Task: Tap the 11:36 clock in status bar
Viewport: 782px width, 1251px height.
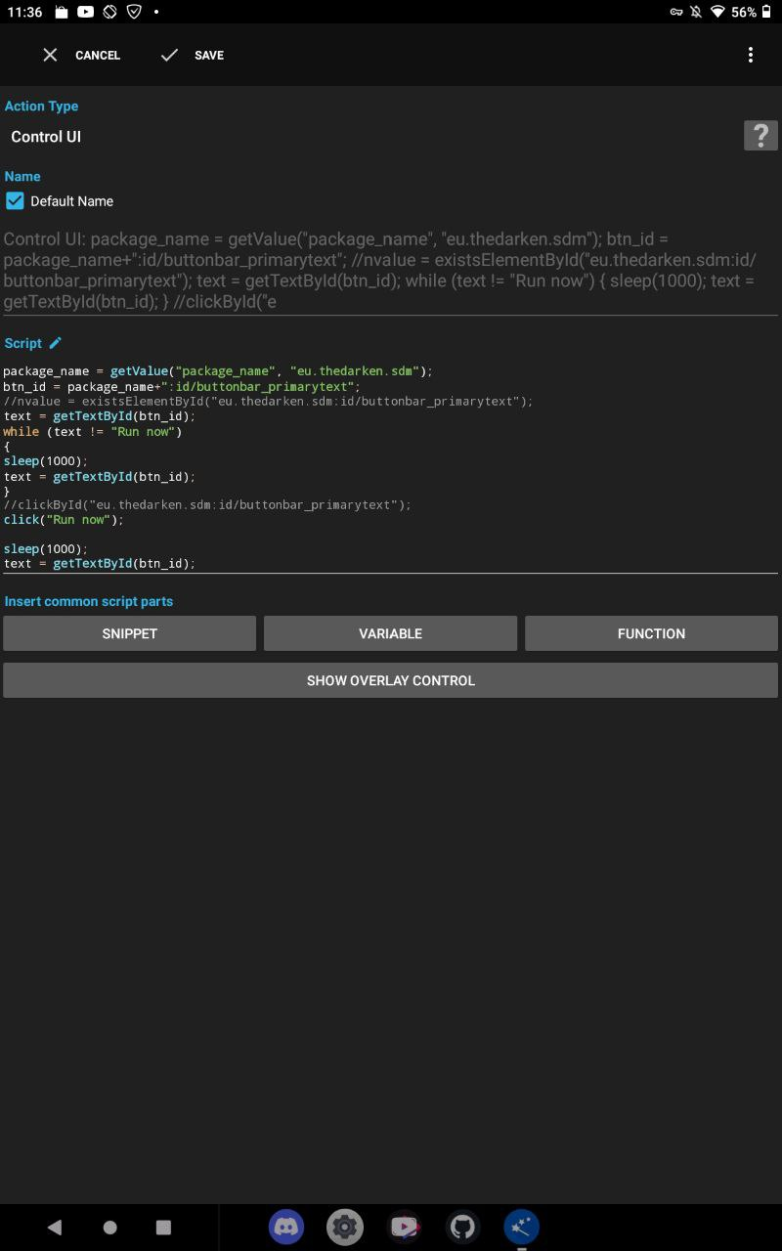Action: point(24,12)
